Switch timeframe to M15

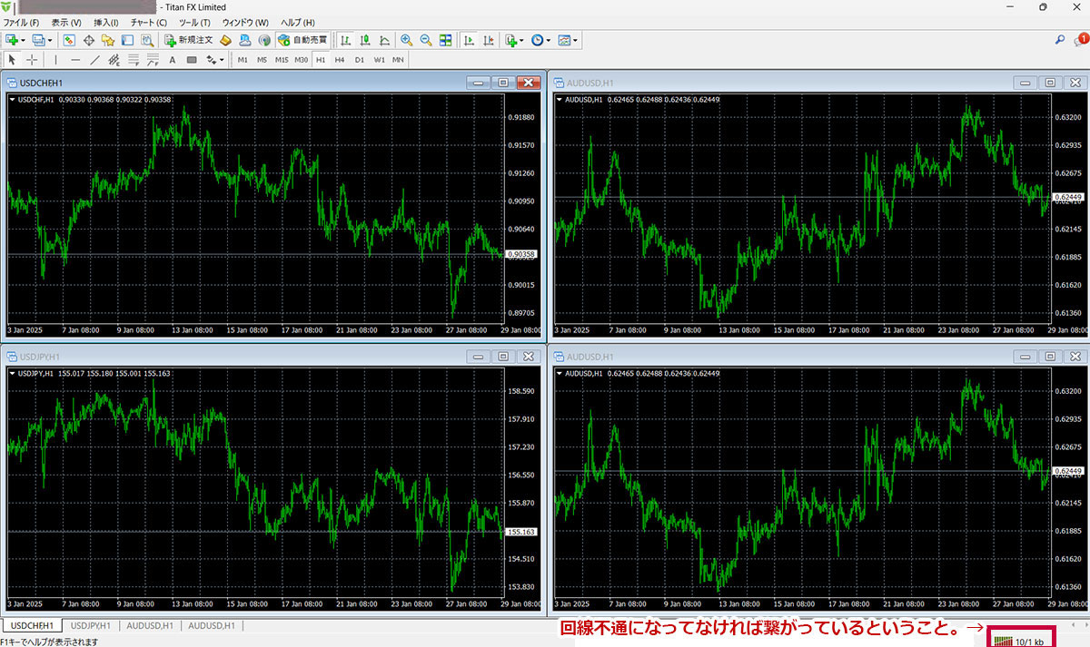(282, 60)
